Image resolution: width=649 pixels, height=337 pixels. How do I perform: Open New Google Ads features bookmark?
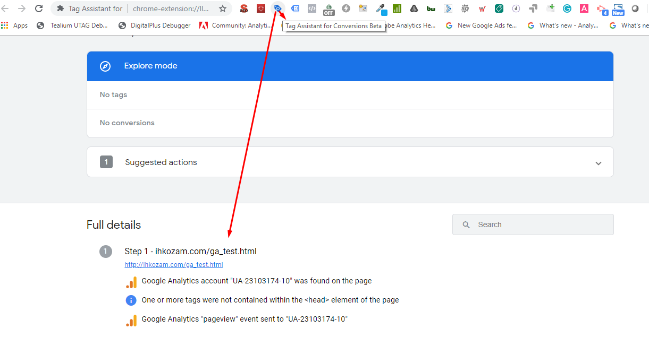click(481, 25)
